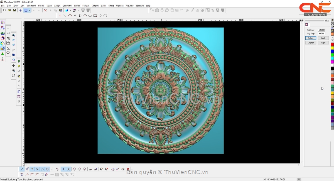
Task: Click the Lock button
Action: (x=323, y=38)
